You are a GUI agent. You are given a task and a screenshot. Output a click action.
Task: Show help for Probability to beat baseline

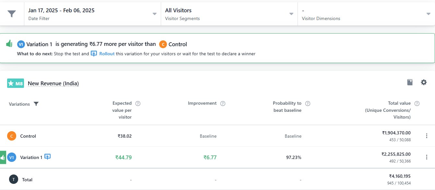click(x=308, y=103)
